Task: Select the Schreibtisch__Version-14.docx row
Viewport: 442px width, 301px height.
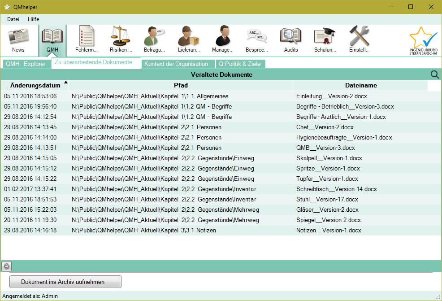Action: point(336,189)
